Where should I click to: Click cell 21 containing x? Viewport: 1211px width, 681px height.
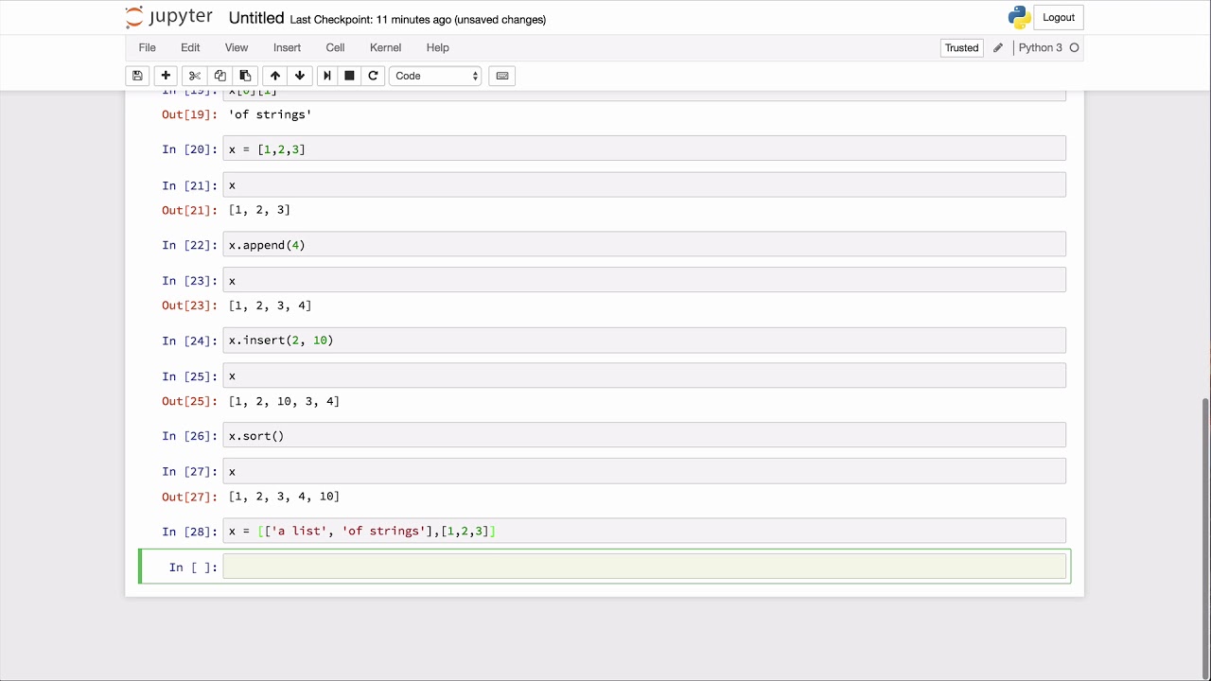(x=644, y=184)
